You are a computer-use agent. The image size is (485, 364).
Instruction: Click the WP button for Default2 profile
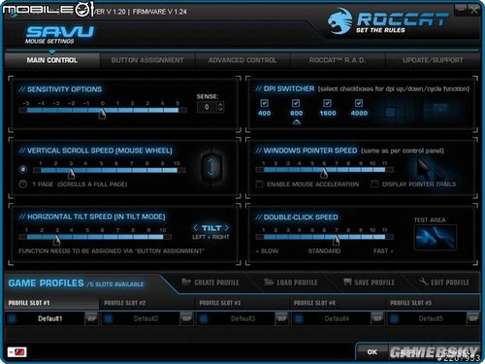(x=186, y=318)
